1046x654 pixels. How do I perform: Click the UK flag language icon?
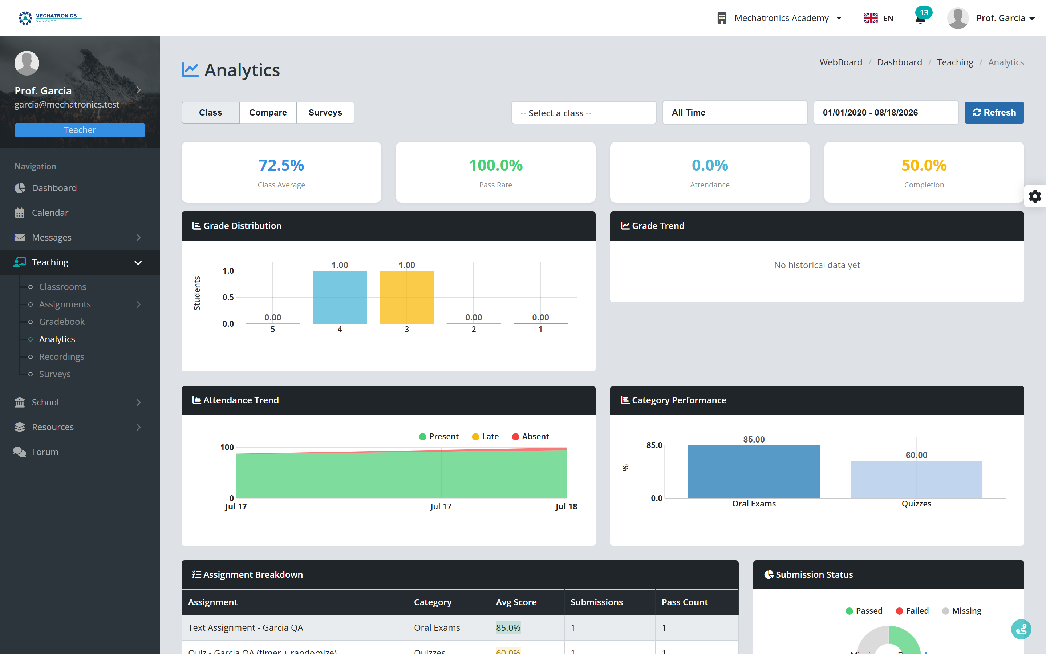tap(871, 18)
